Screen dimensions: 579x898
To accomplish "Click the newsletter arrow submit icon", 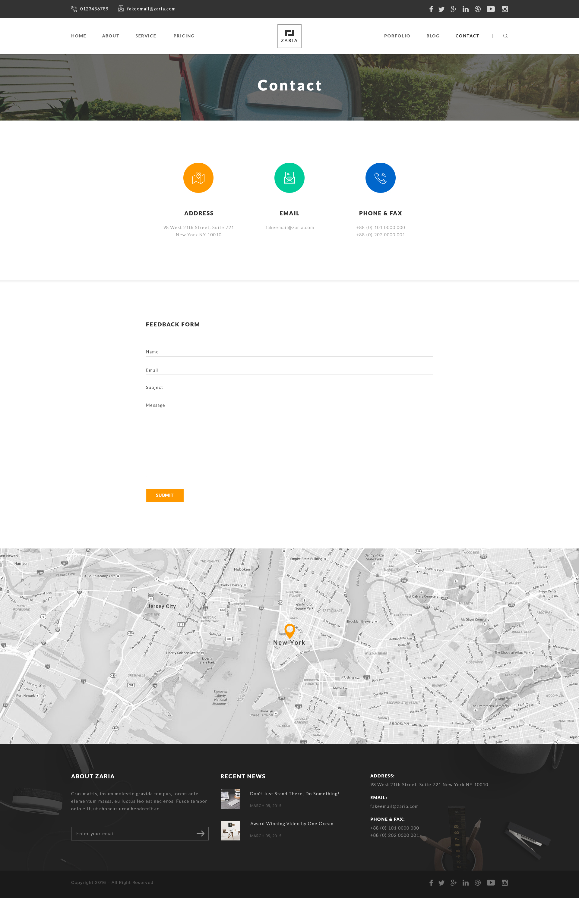I will pos(201,834).
